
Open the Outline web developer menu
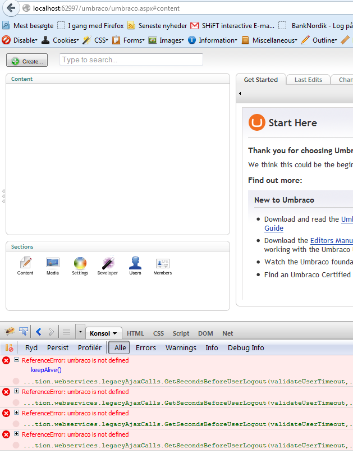(319, 40)
